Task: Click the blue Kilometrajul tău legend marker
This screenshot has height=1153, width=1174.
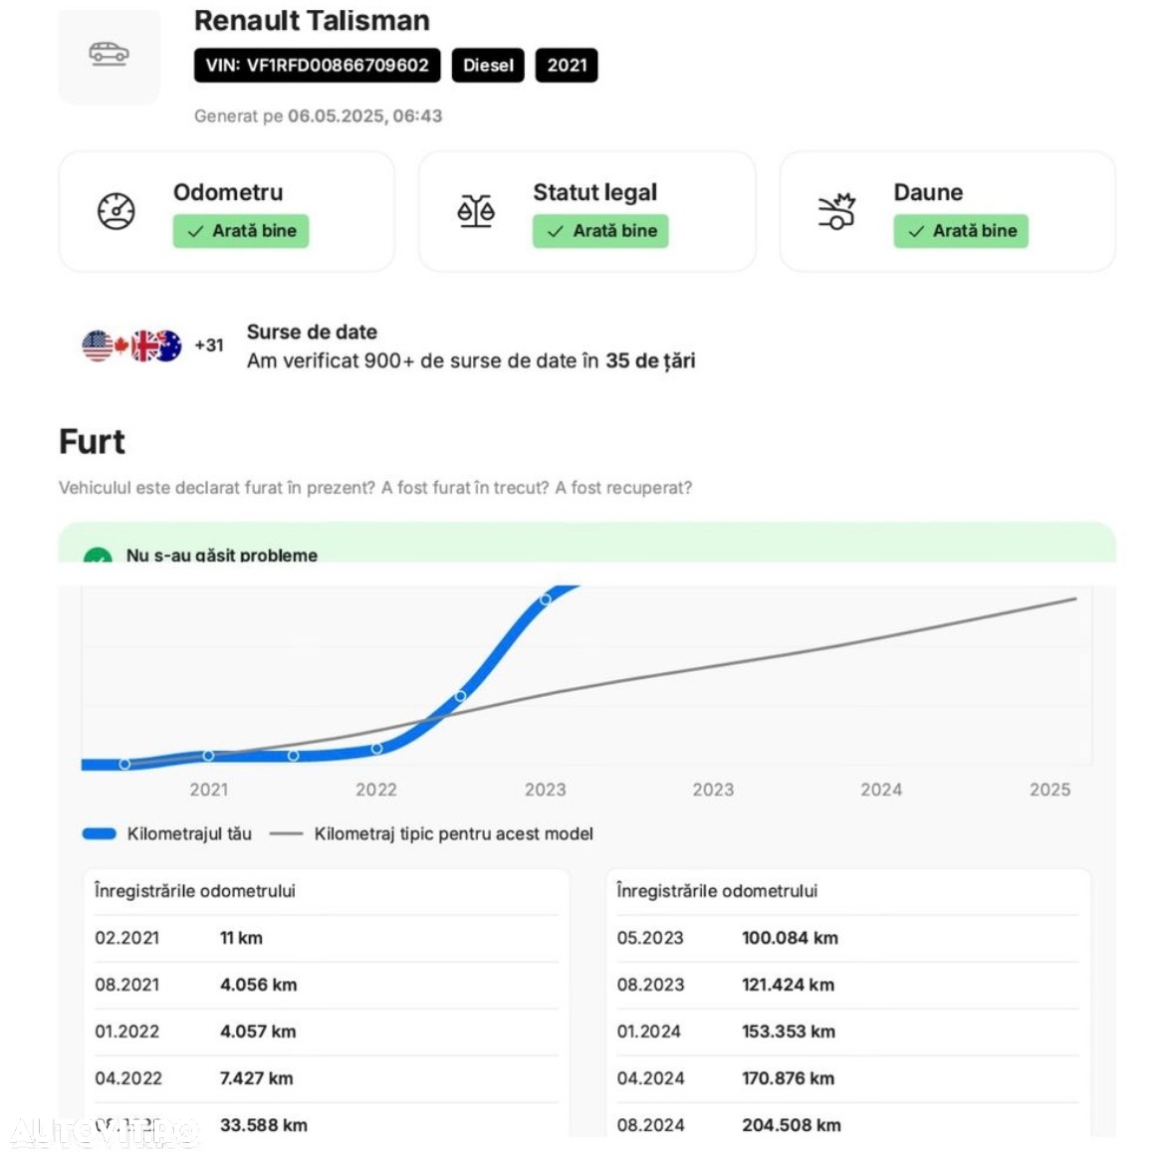Action: click(99, 834)
